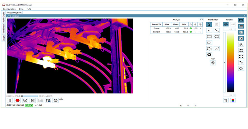Click the thermal live image display

[70, 56]
